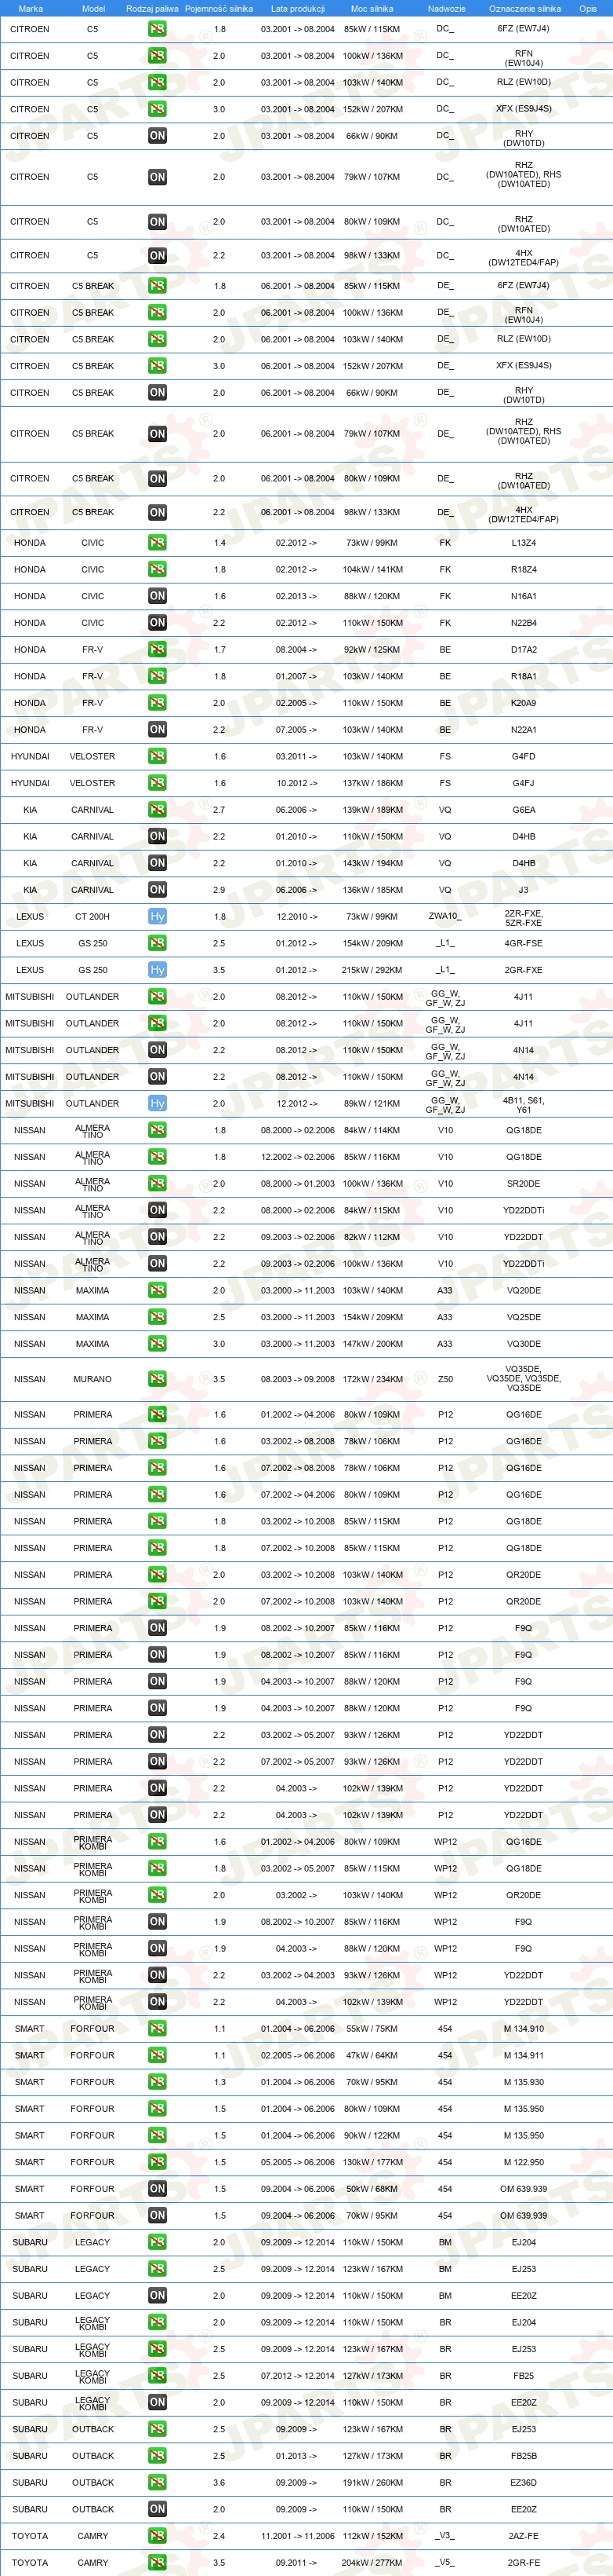The width and height of the screenshot is (613, 2576).
Task: Click petrol icon in Almera Tino SR20DE row
Action: (157, 1184)
